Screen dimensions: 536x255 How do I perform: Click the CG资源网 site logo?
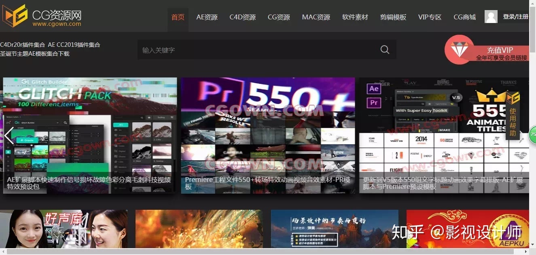(x=42, y=16)
